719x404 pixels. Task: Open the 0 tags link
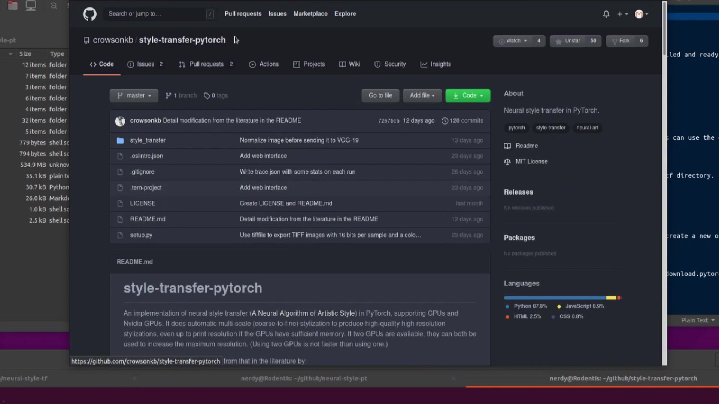(x=216, y=96)
